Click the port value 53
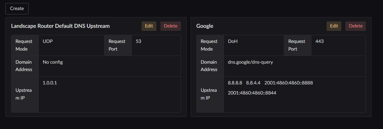Viewport: 383px width, 129px height. point(139,41)
